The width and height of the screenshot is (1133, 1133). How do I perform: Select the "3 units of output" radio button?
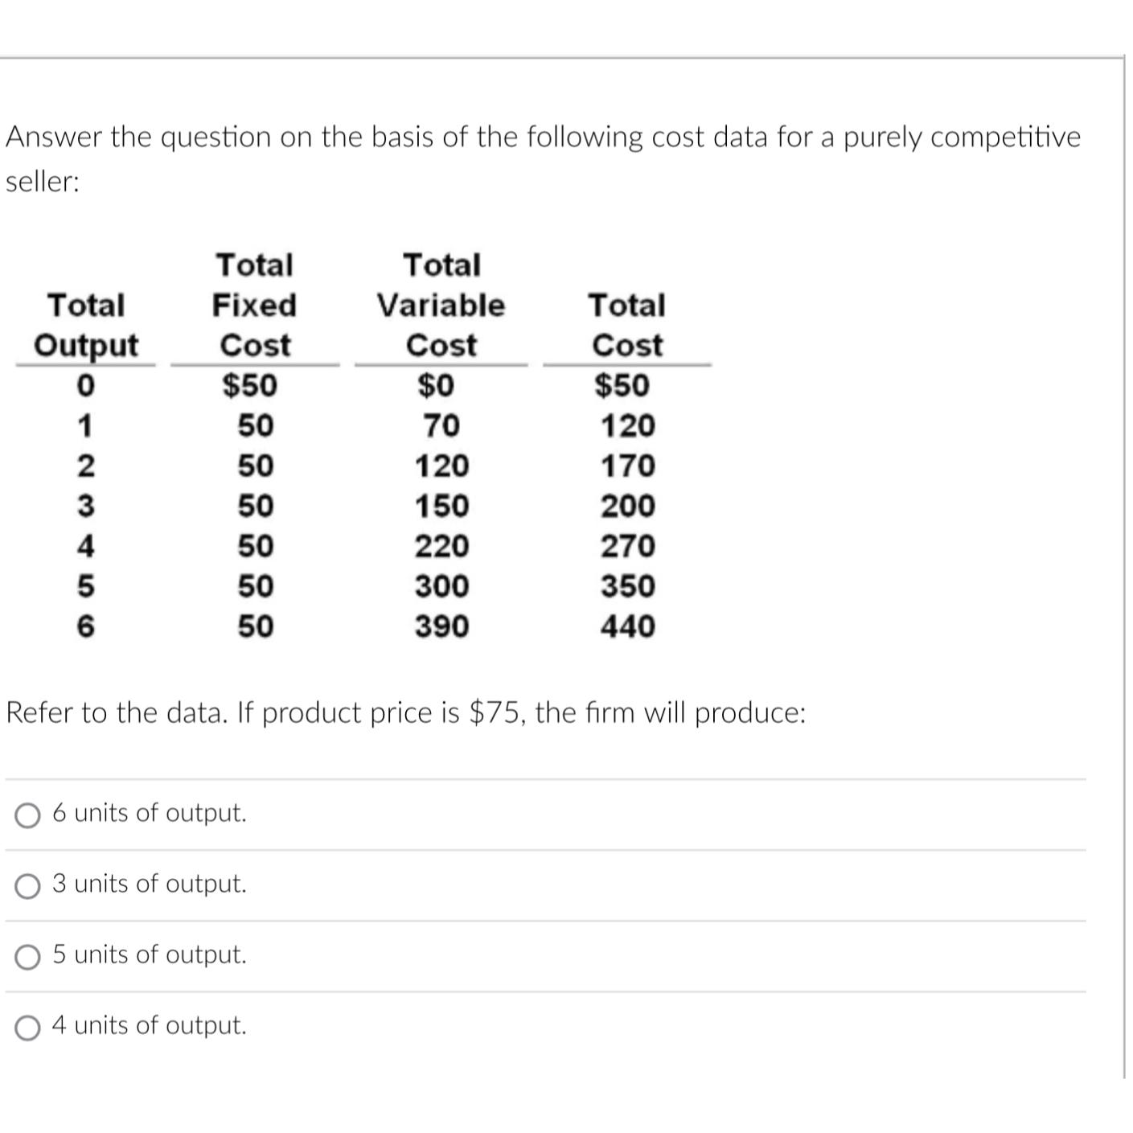click(x=27, y=885)
